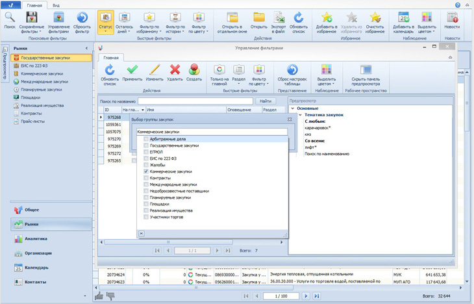Click Скрыть панель предпросмотра icon
Viewport: 474px width, 304px height.
click(x=366, y=71)
